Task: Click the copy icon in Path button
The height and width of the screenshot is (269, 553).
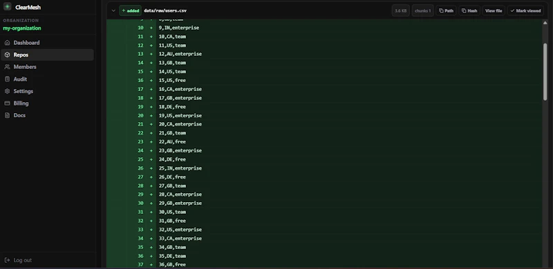Action: click(x=441, y=10)
